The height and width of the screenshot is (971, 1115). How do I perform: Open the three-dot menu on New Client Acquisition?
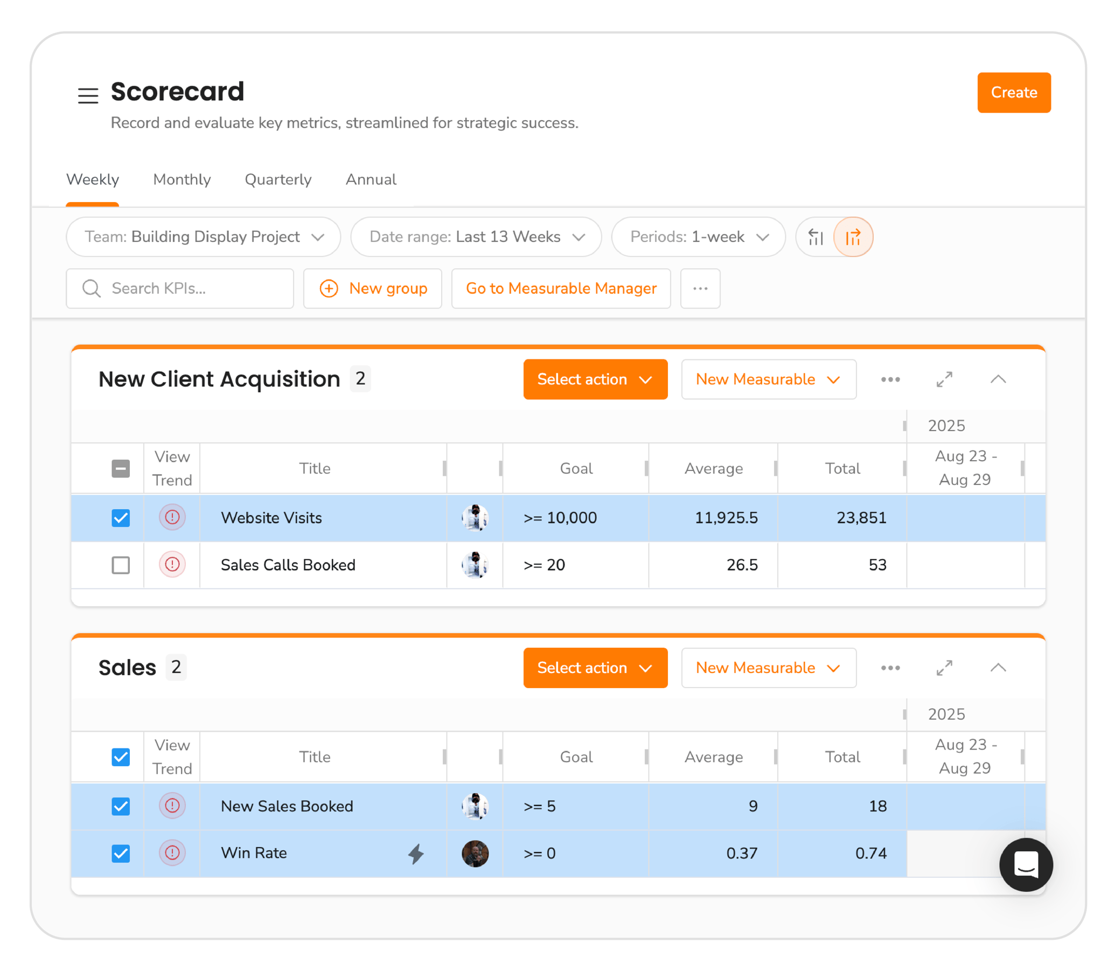[x=890, y=379]
